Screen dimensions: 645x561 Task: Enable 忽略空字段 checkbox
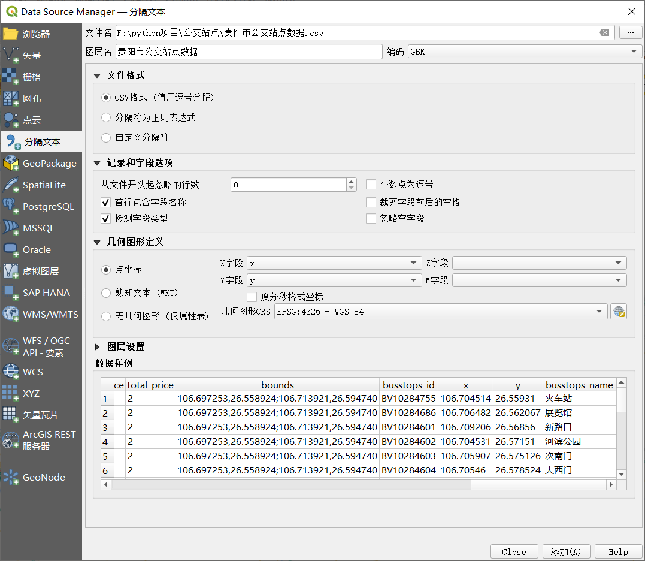coord(371,219)
